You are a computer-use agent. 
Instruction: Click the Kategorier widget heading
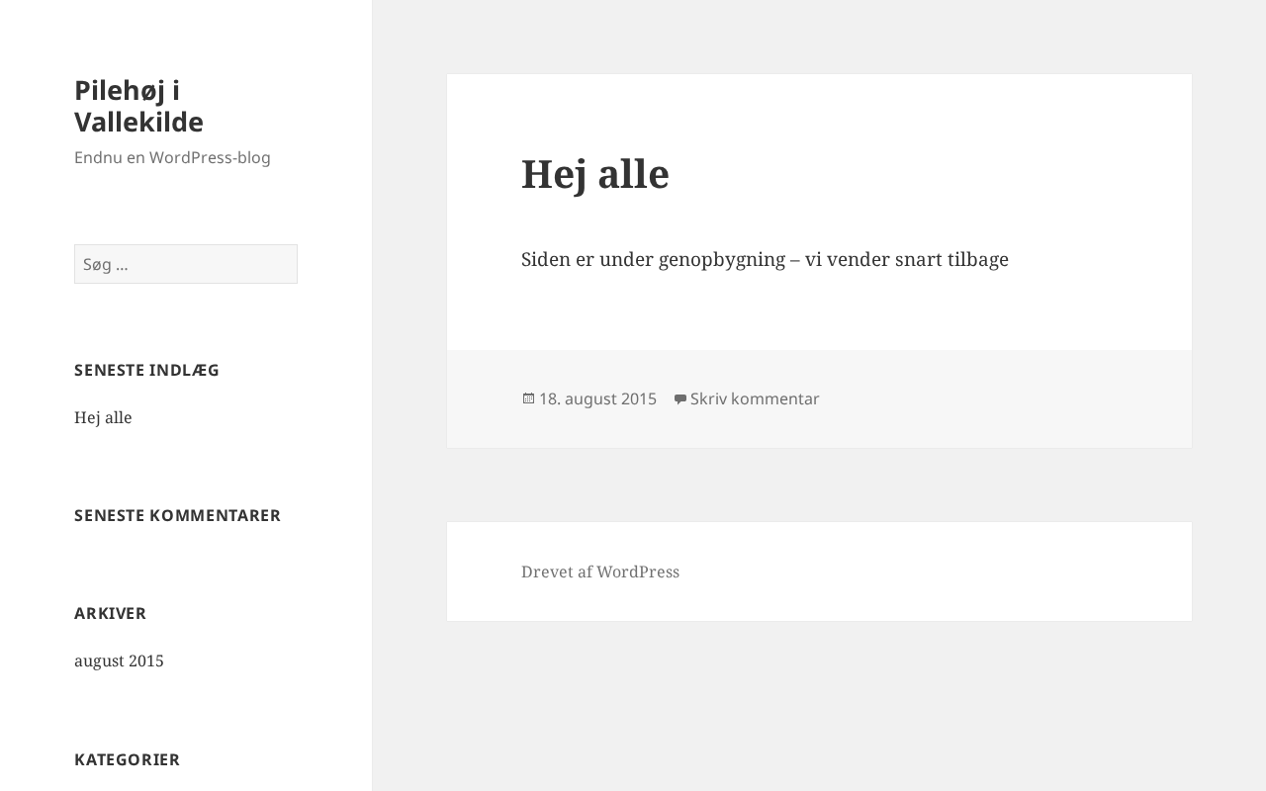(x=127, y=759)
